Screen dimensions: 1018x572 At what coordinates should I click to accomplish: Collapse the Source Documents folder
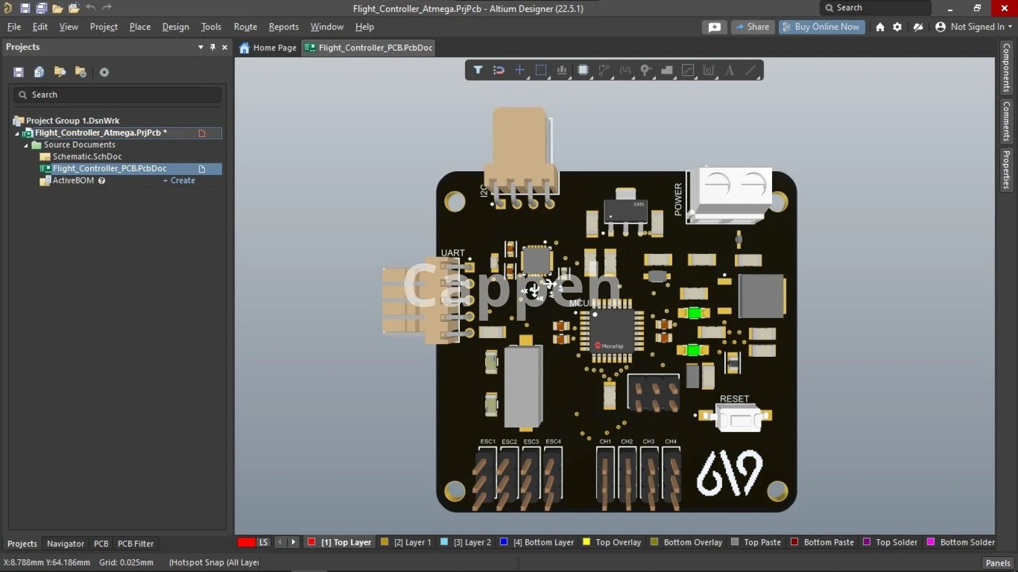click(x=26, y=145)
